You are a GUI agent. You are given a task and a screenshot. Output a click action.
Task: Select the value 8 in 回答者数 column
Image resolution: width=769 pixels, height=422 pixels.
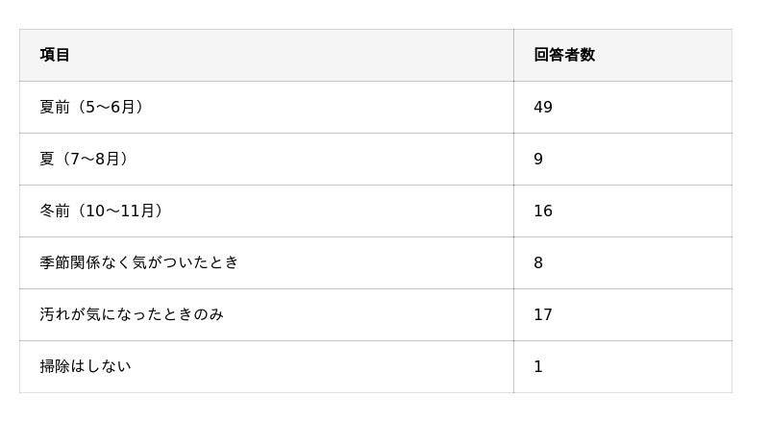[538, 262]
